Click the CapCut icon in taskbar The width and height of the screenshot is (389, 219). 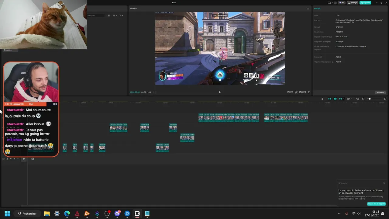coord(137,214)
